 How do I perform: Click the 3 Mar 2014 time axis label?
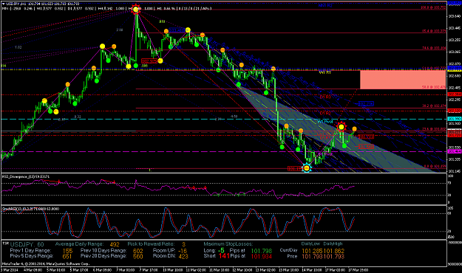(x=9, y=270)
